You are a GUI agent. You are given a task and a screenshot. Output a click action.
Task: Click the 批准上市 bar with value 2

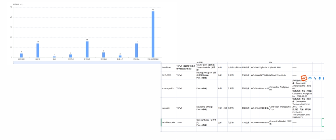tap(120, 57)
